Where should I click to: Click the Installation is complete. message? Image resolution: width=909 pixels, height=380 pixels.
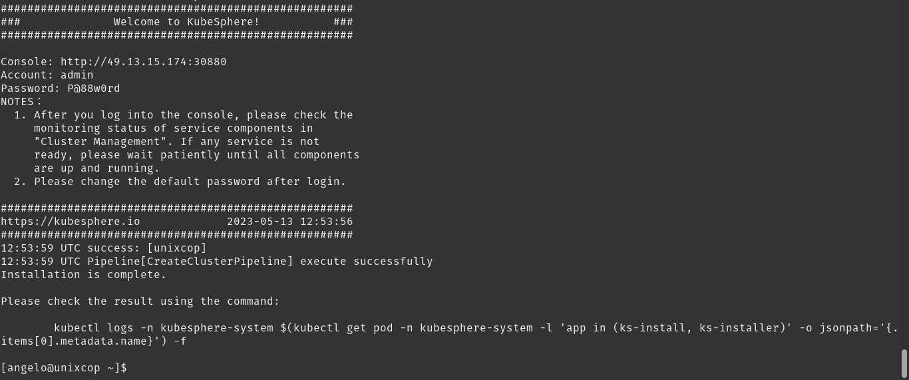(x=84, y=275)
